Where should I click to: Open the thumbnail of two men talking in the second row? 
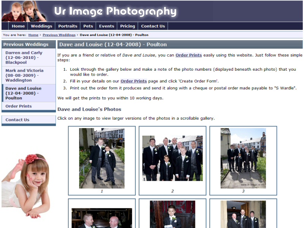tap(102, 218)
